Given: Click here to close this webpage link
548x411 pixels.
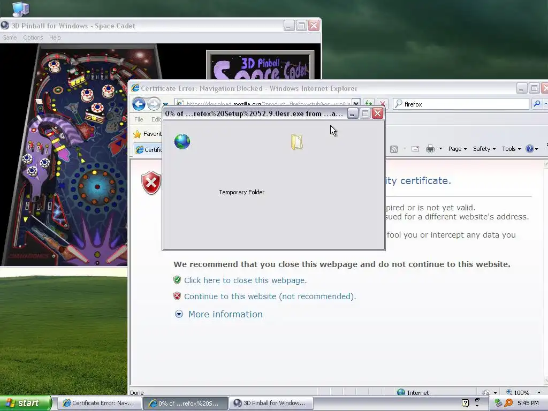Looking at the screenshot, I should click(x=245, y=280).
